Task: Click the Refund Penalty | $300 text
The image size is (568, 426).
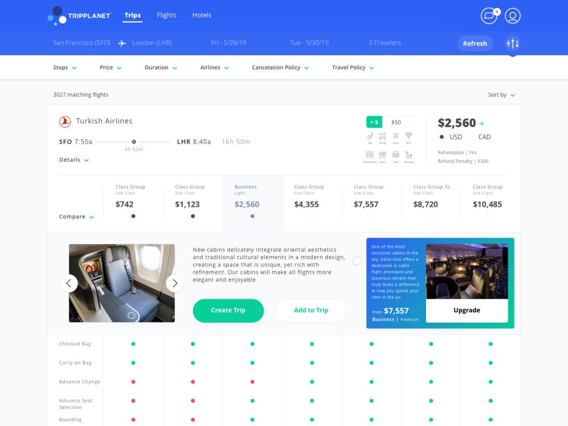Action: 463,161
